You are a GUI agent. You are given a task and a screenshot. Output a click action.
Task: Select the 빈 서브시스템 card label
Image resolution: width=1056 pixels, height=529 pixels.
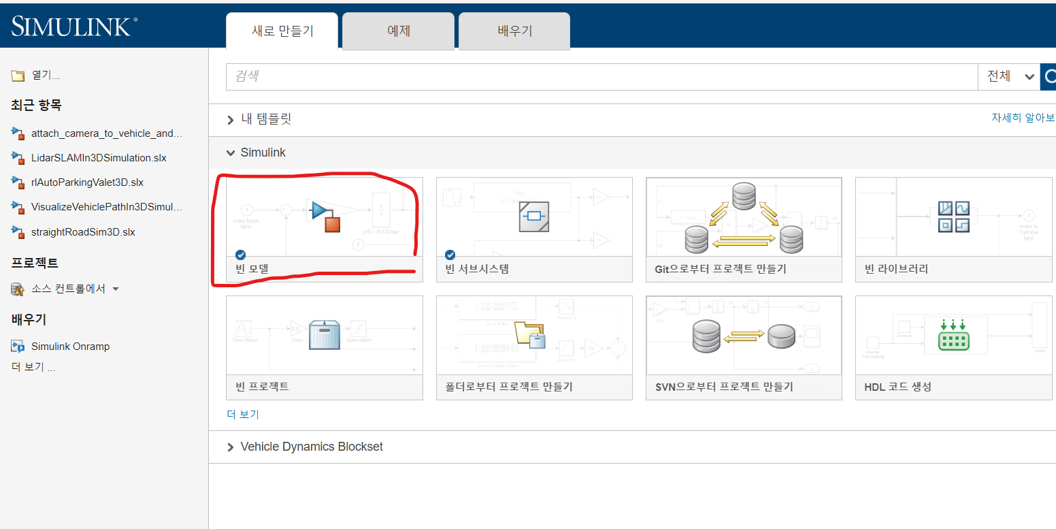tap(477, 269)
